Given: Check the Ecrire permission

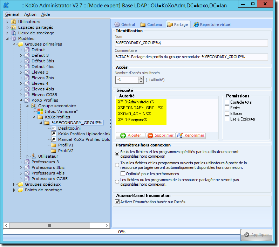Looking at the screenshot, I should (227, 108).
